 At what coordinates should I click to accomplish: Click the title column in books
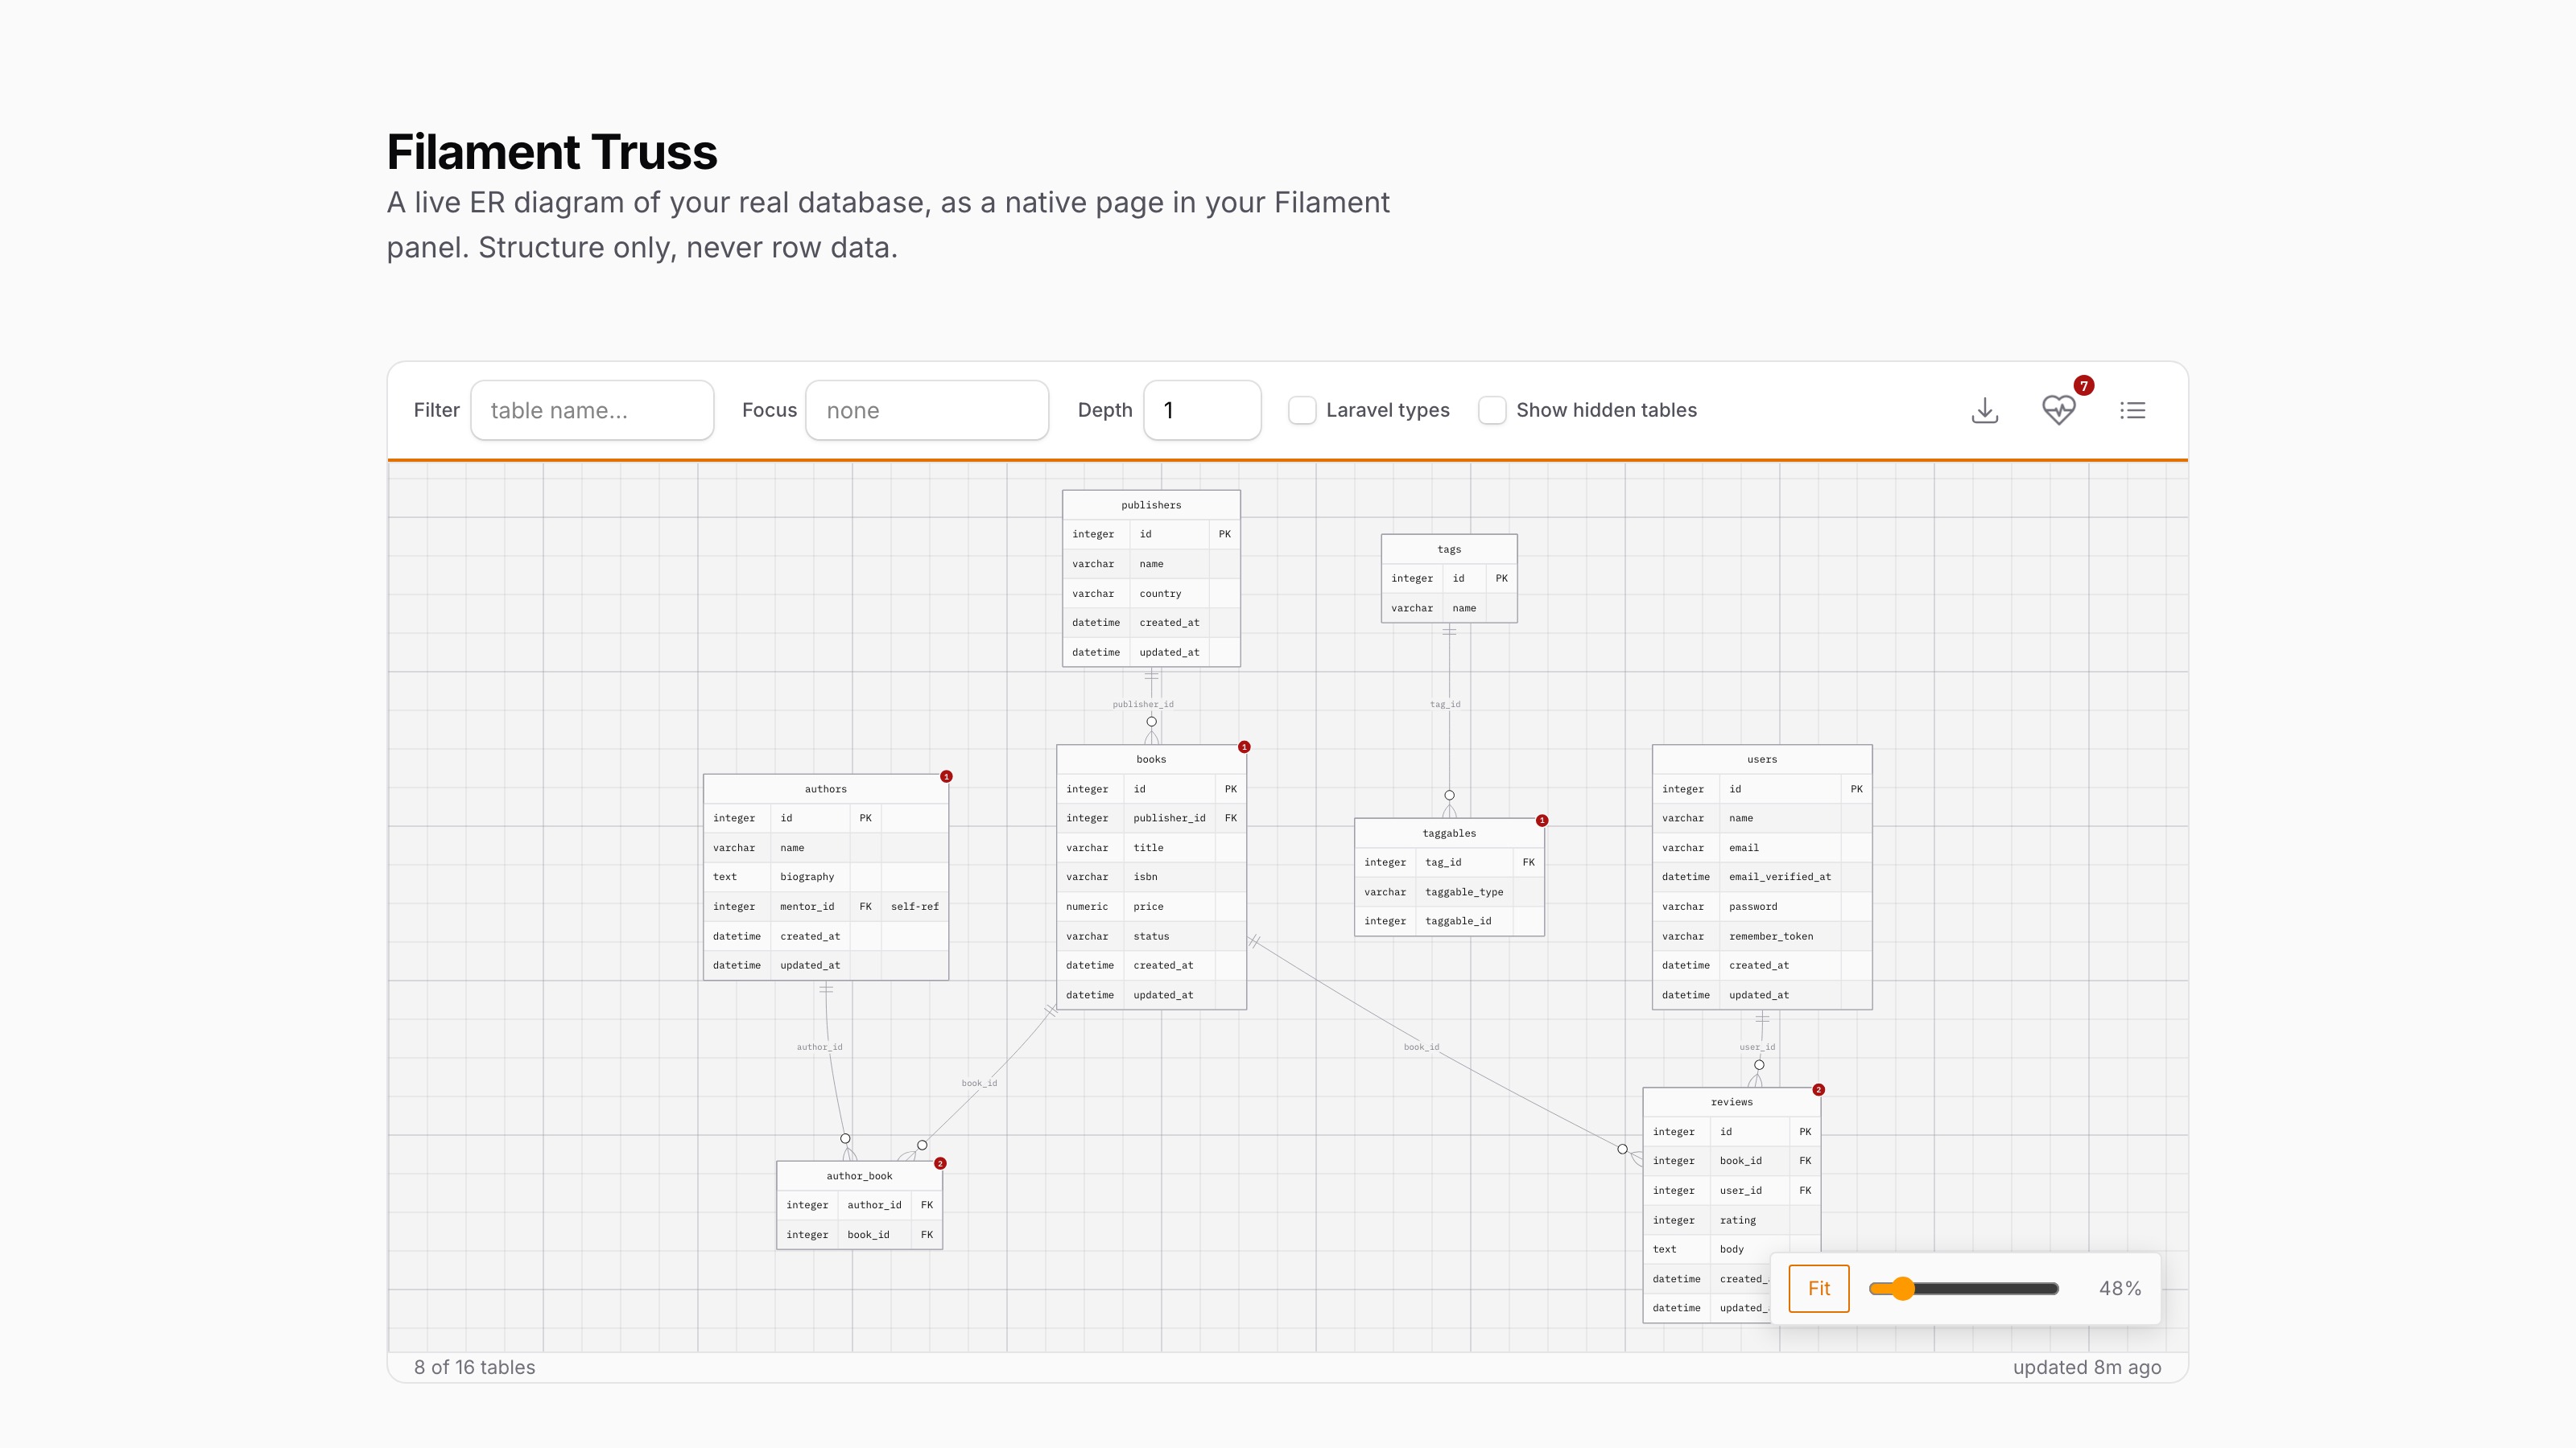point(1151,847)
